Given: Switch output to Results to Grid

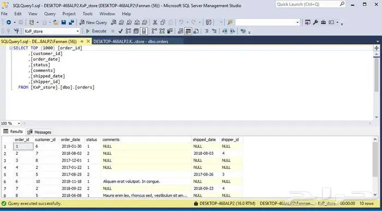Looking at the screenshot, I should (x=188, y=31).
